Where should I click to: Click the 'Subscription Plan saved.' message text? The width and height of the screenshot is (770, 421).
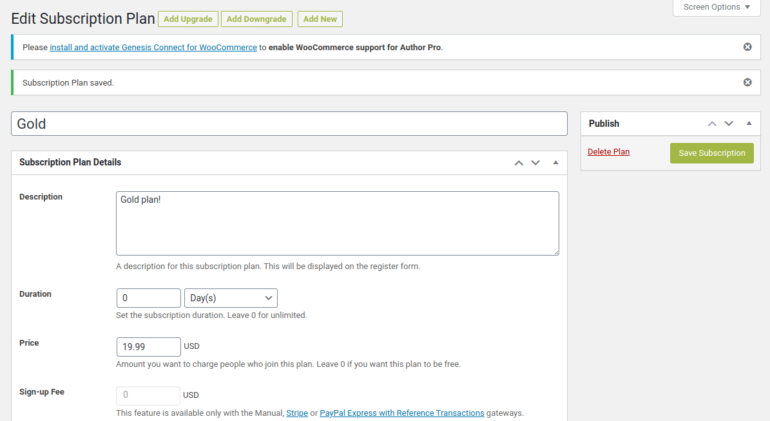(68, 83)
